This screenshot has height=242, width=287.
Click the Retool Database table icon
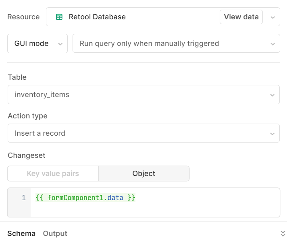pos(59,17)
